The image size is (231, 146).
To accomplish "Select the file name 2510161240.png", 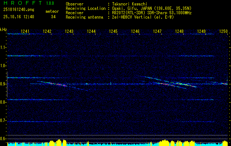I will (19, 9).
